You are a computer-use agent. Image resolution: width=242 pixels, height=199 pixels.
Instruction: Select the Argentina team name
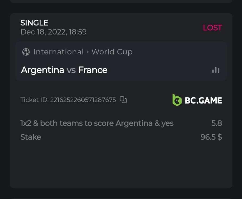(43, 70)
